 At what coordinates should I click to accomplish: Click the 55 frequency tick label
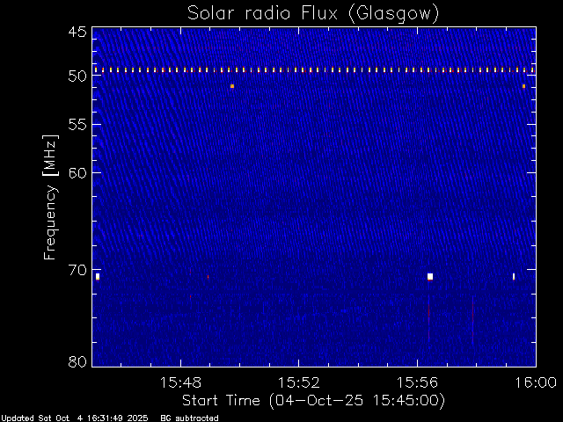point(77,125)
